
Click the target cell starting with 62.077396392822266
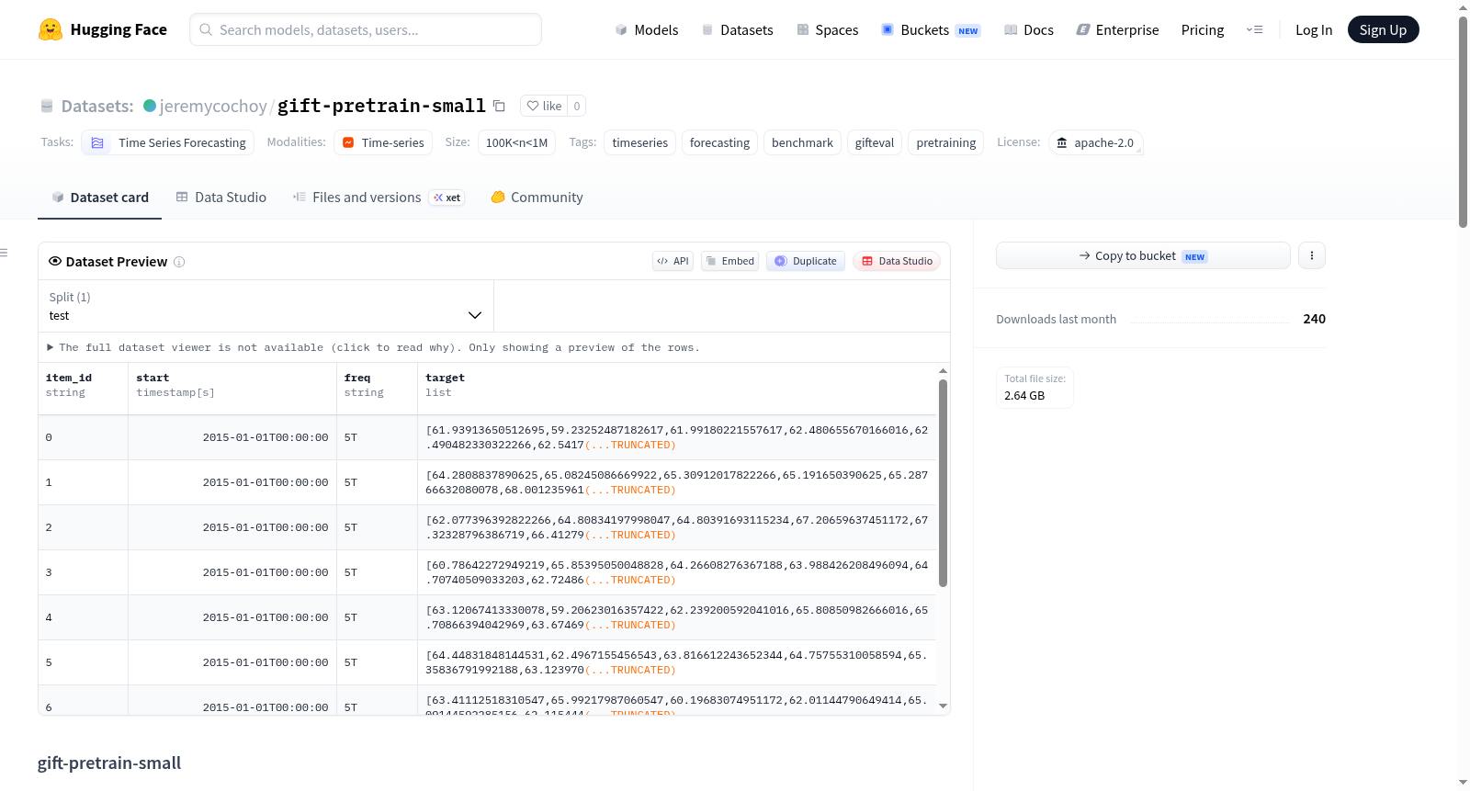pyautogui.click(x=677, y=527)
